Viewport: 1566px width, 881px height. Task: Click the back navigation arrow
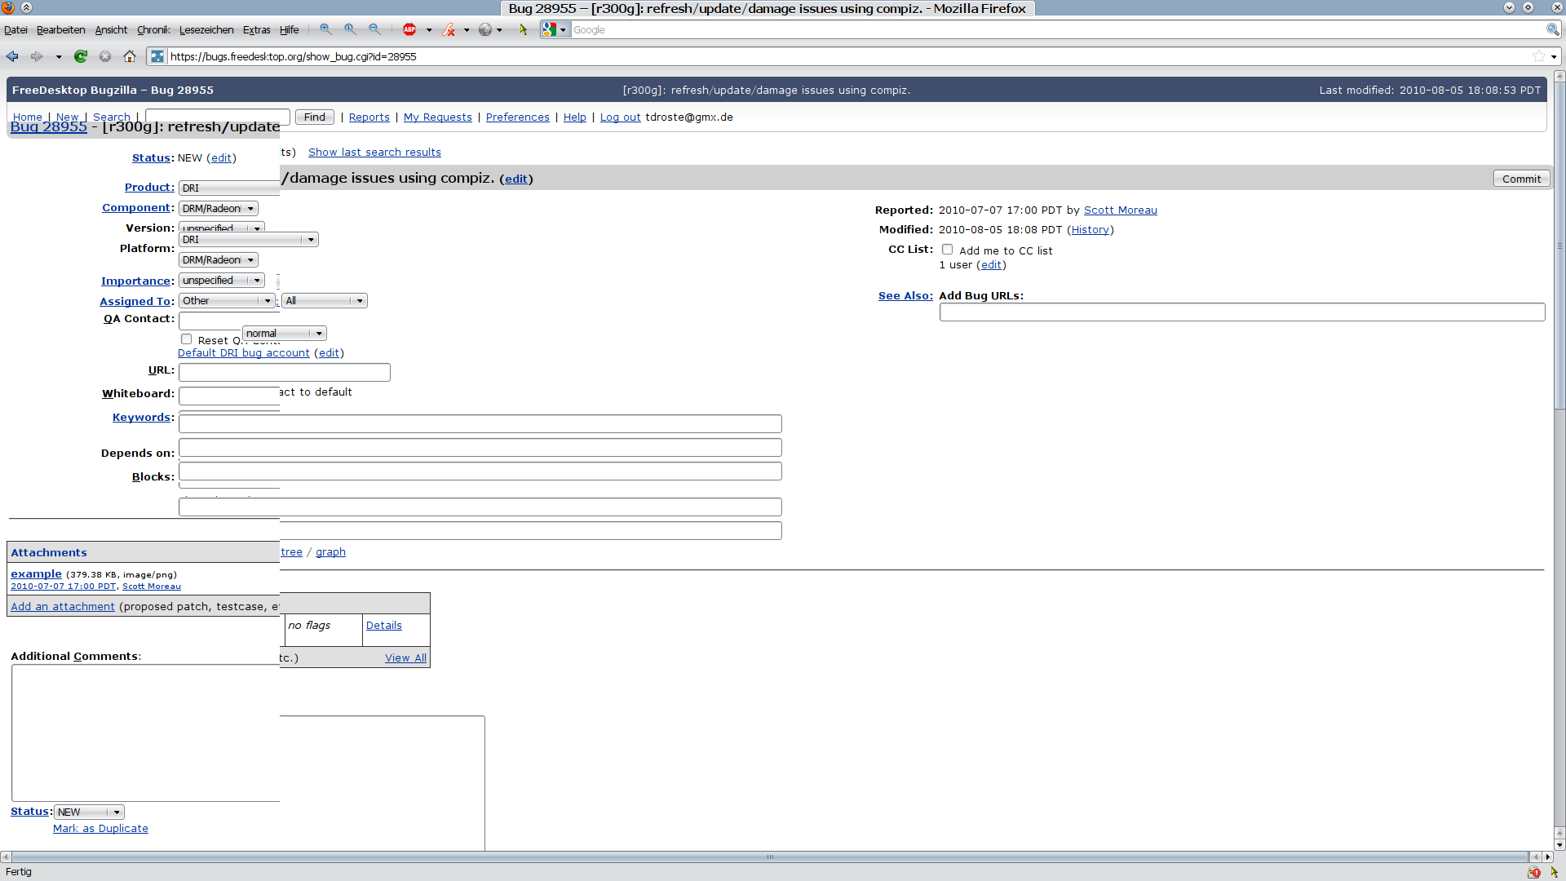(x=12, y=56)
